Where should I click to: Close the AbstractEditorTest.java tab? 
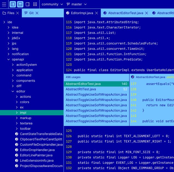click(147, 13)
